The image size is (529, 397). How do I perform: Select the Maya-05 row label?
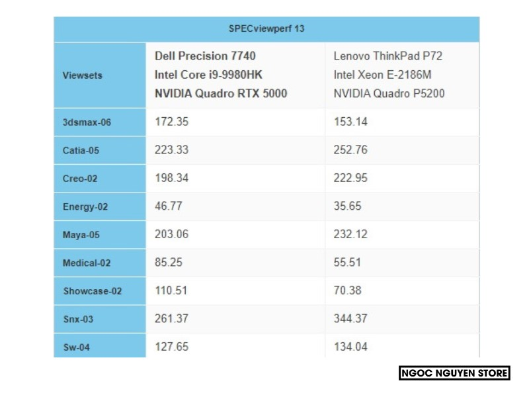coord(81,235)
